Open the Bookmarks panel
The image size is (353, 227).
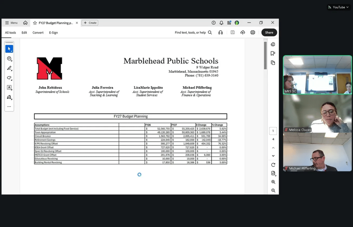click(x=273, y=53)
